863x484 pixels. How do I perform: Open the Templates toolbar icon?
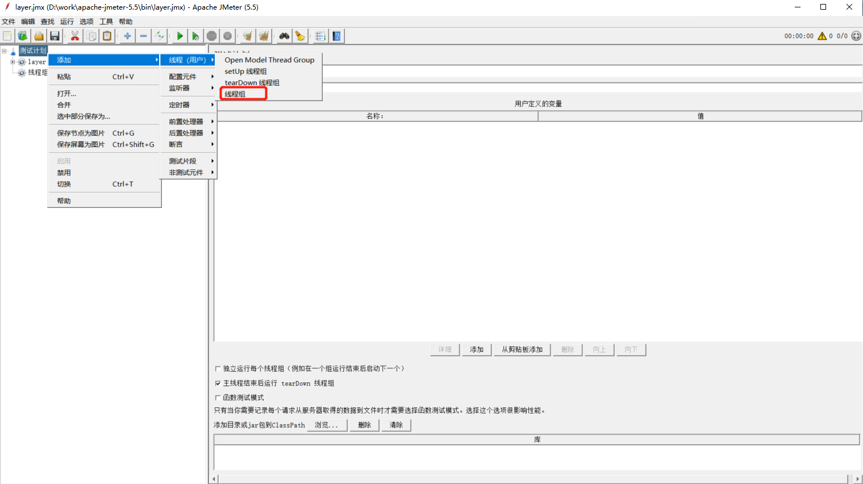tap(23, 36)
